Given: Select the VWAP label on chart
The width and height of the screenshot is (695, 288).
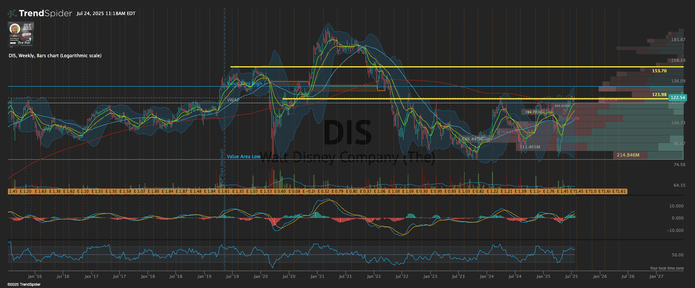Looking at the screenshot, I should pos(233,100).
